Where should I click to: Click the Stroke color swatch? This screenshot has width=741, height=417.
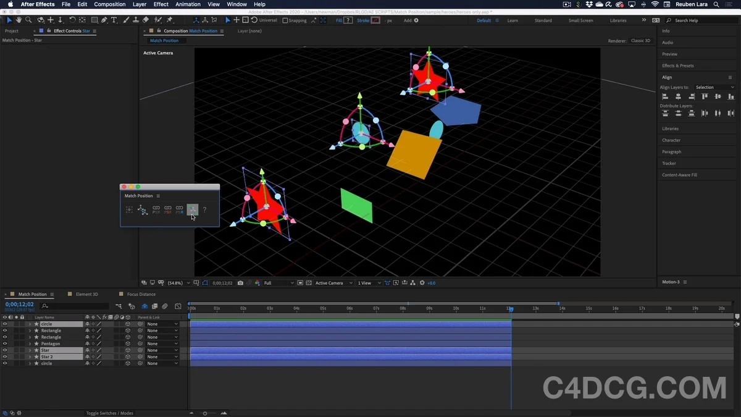374,20
